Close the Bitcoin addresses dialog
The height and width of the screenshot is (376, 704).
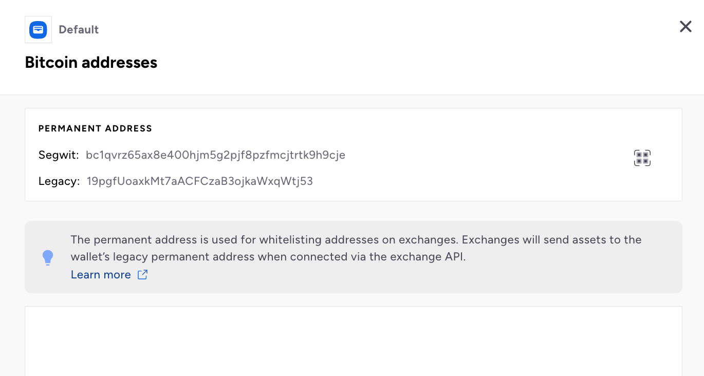686,27
